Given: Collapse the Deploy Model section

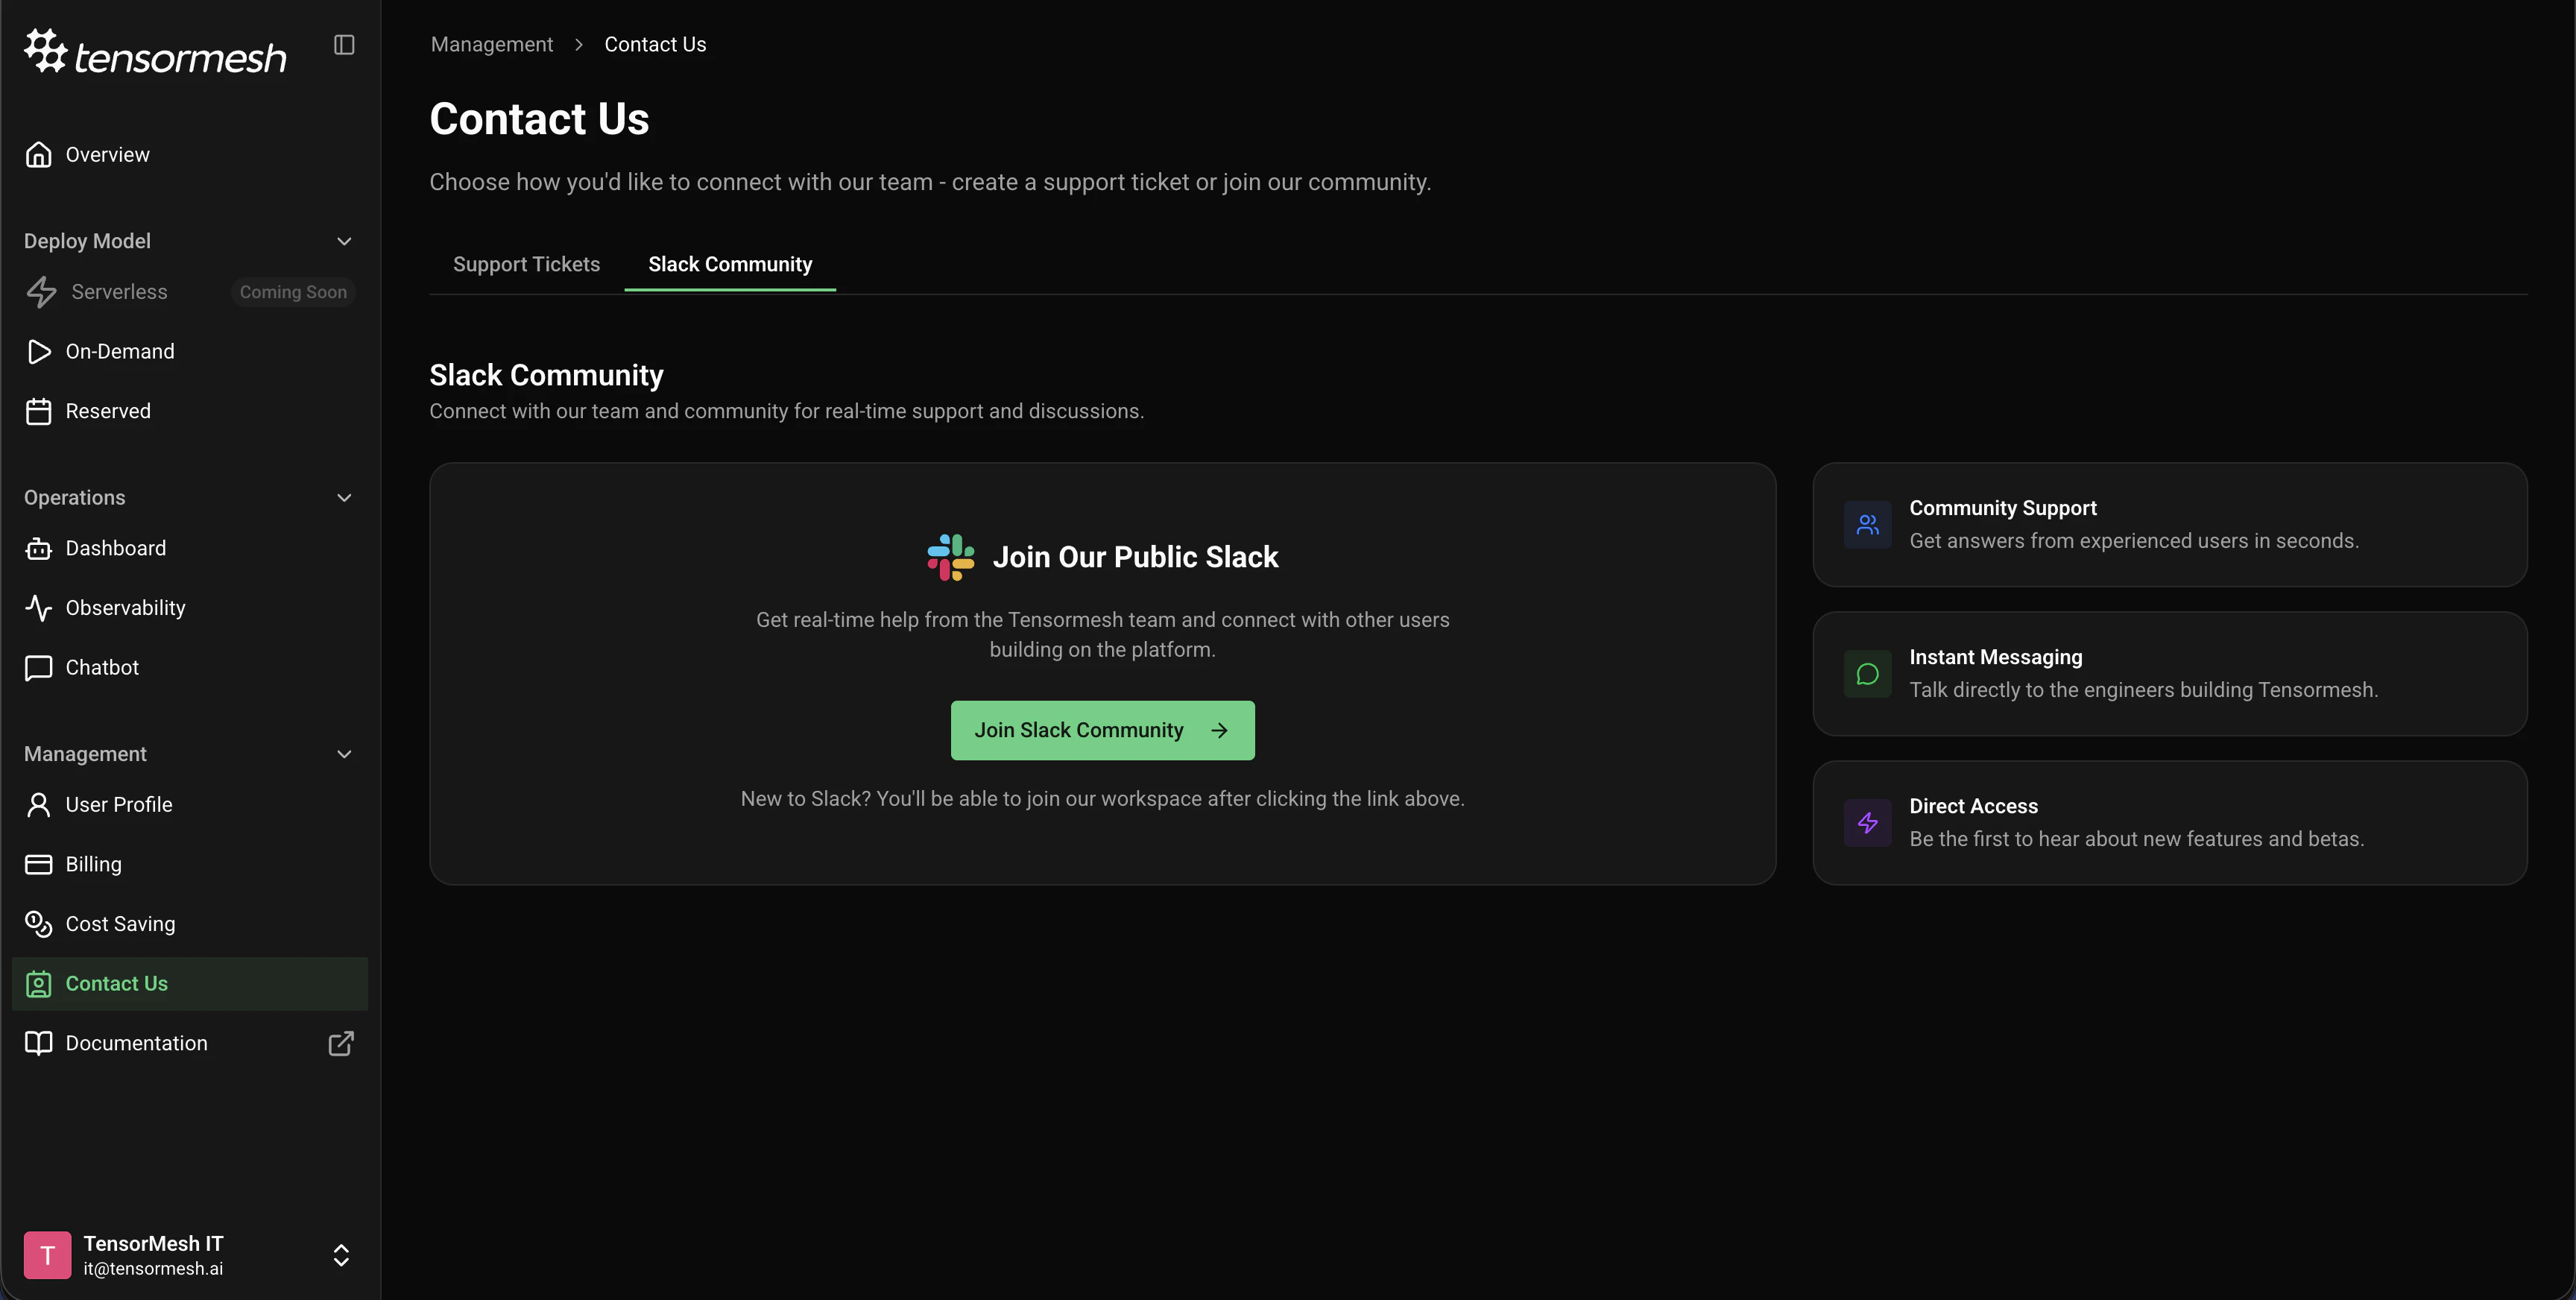Looking at the screenshot, I should (x=344, y=241).
